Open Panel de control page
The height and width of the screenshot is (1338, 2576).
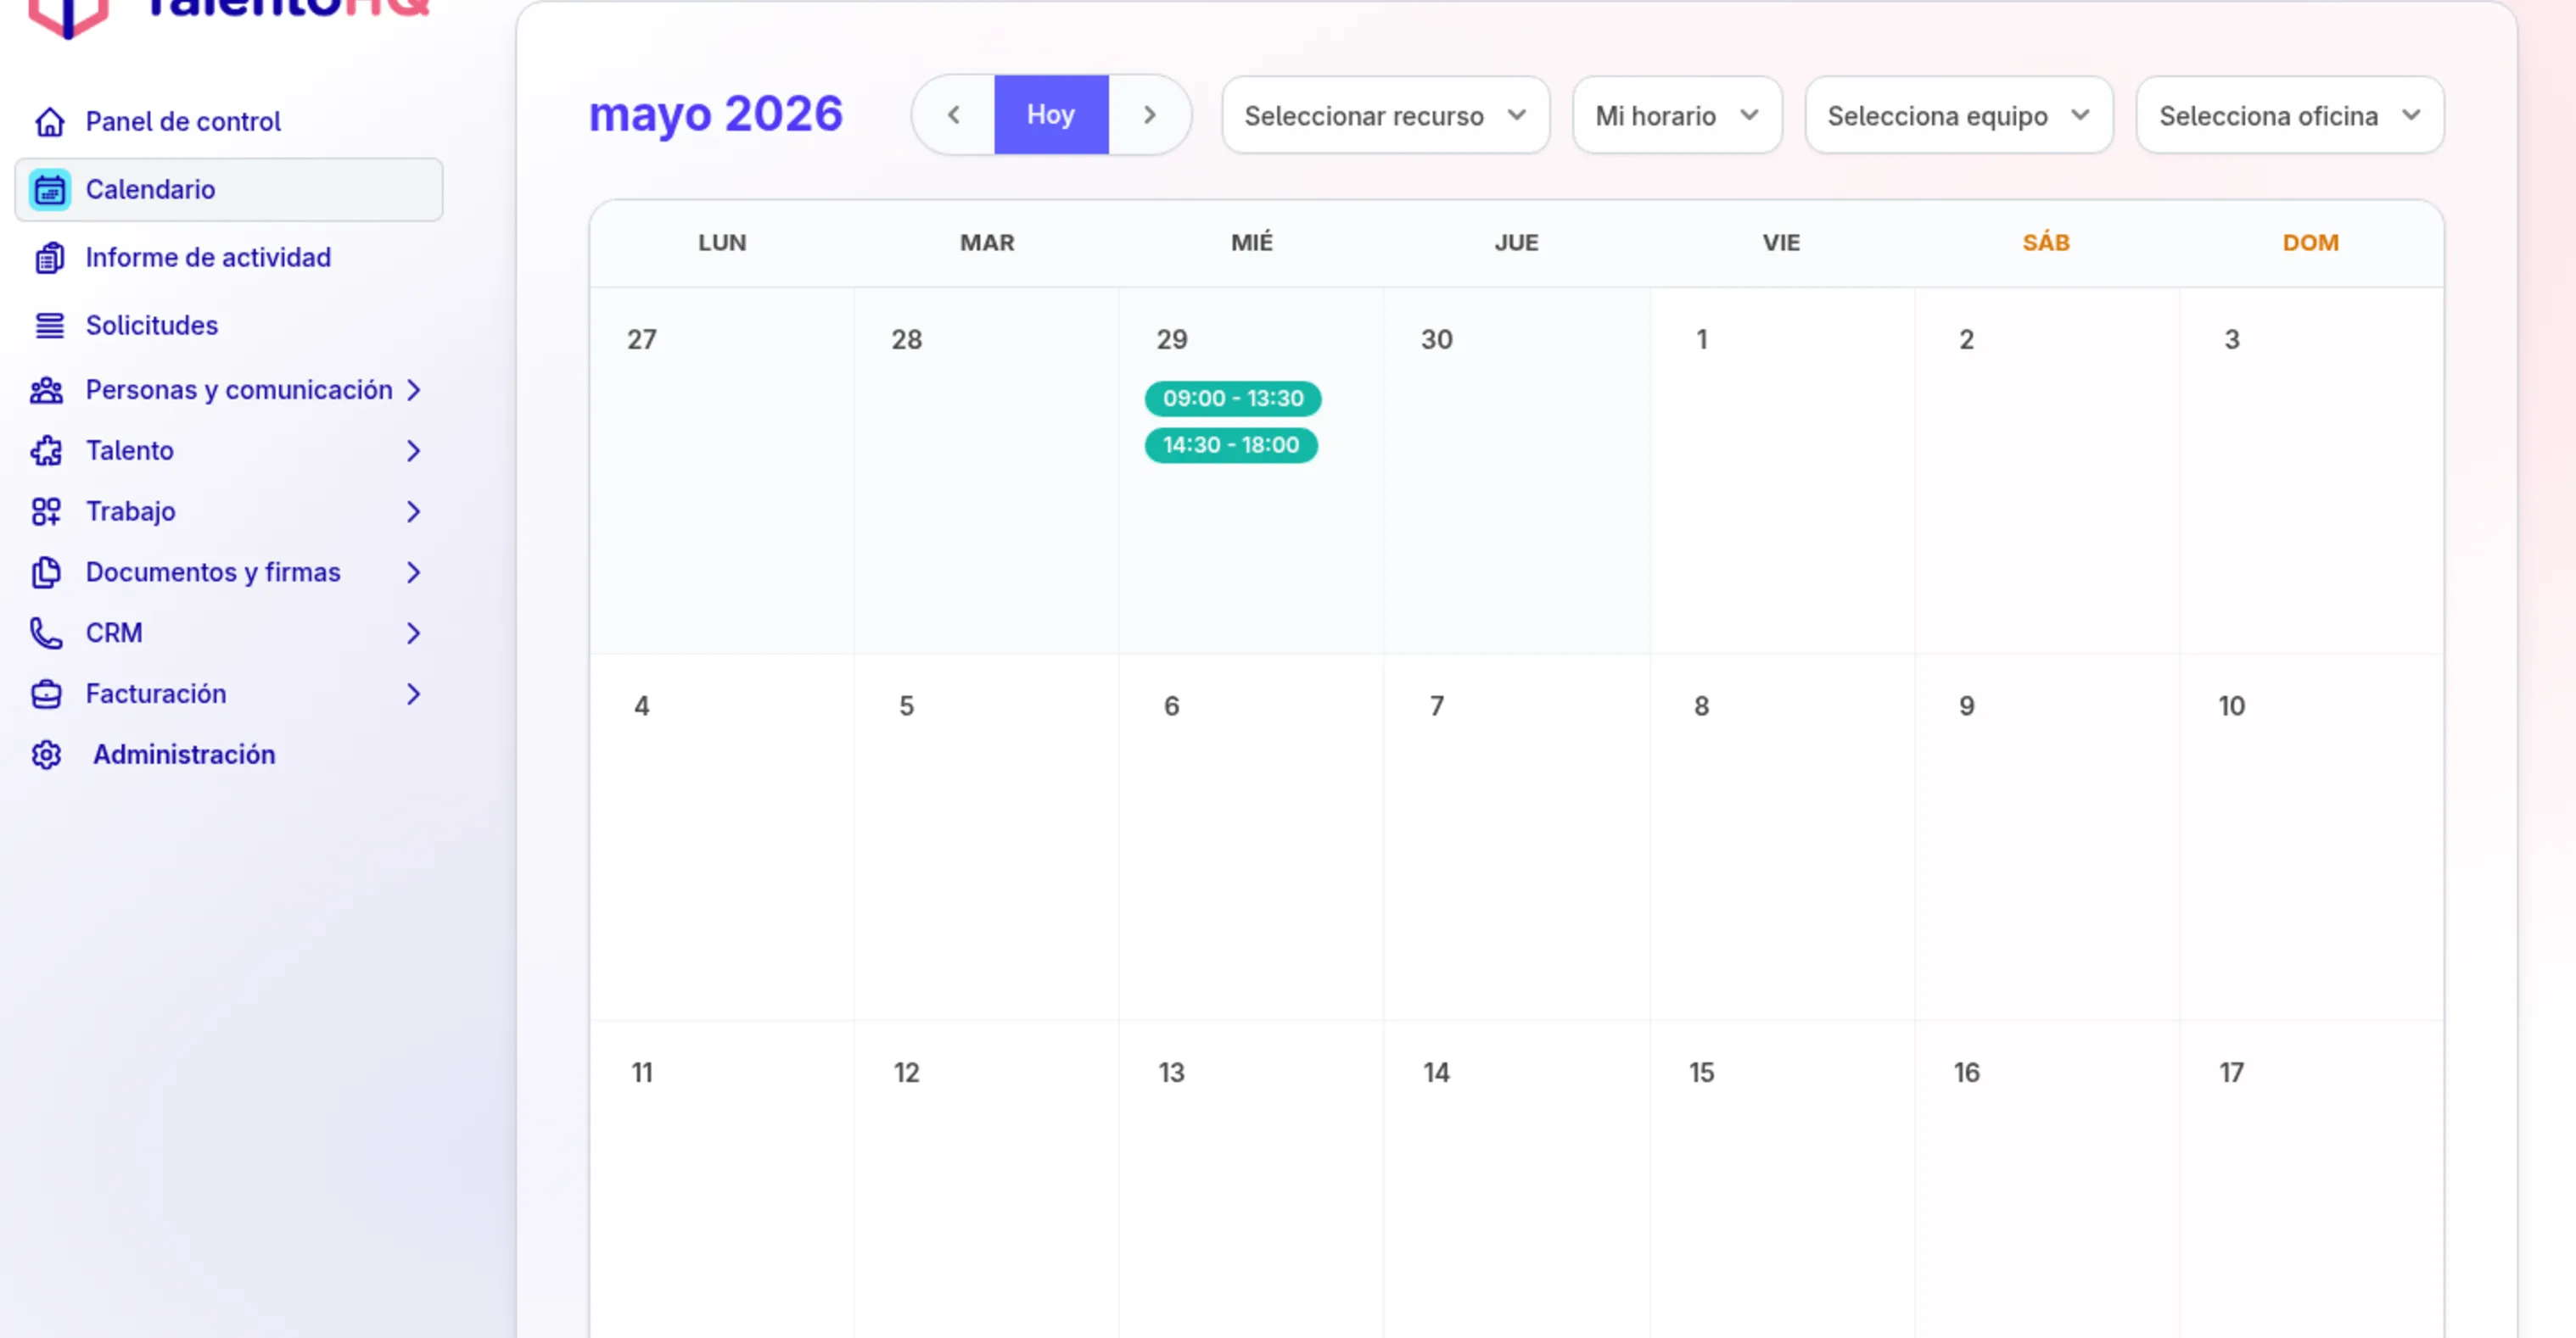pyautogui.click(x=183, y=122)
